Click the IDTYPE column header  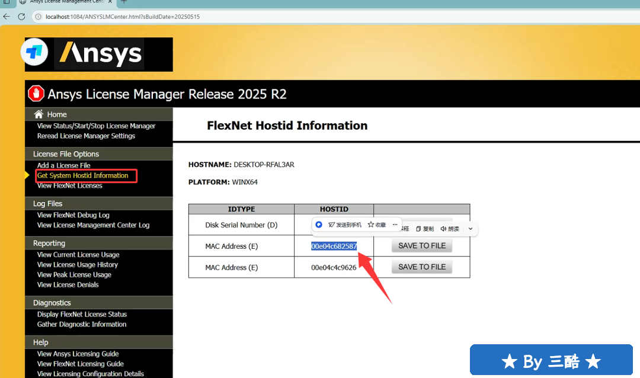(x=241, y=209)
